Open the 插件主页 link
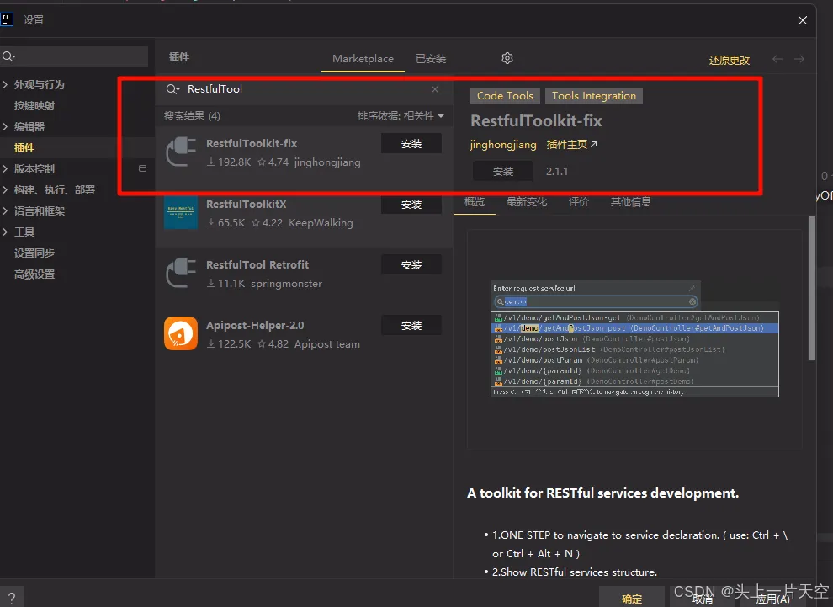The width and height of the screenshot is (833, 607). coord(571,145)
